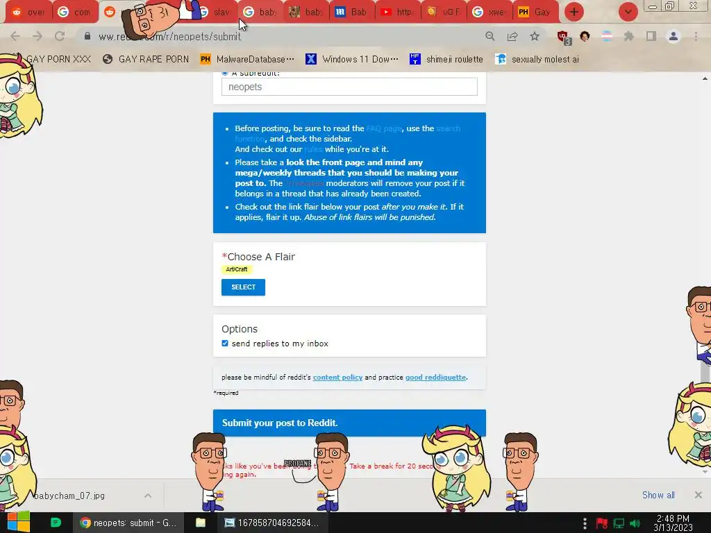Viewport: 711px width, 533px height.
Task: Click the subreddit input field containing neopets
Action: click(349, 87)
